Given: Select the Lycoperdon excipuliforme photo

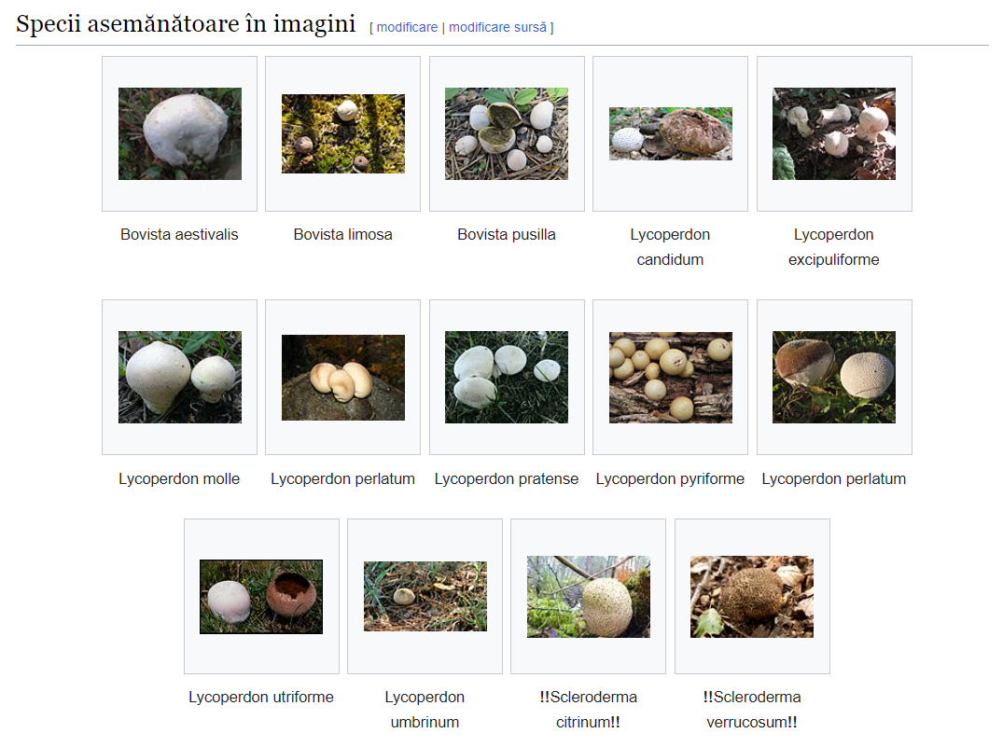Looking at the screenshot, I should 834,133.
